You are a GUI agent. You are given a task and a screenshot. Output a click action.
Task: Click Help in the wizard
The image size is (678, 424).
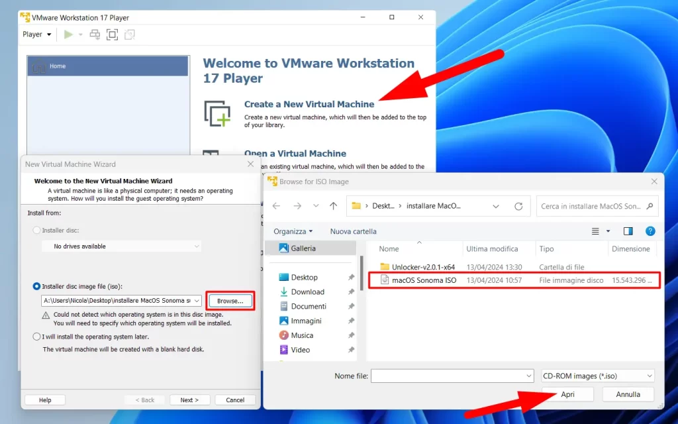[45, 399]
